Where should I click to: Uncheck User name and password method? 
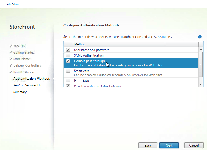68,50
